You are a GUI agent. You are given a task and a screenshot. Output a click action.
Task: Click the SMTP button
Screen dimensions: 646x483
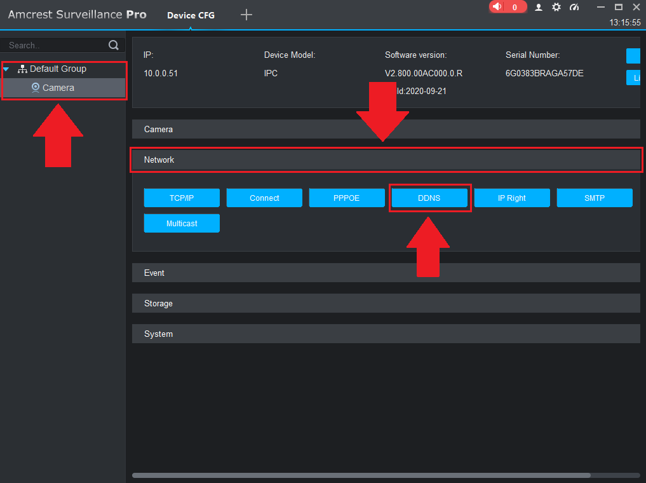coord(595,198)
